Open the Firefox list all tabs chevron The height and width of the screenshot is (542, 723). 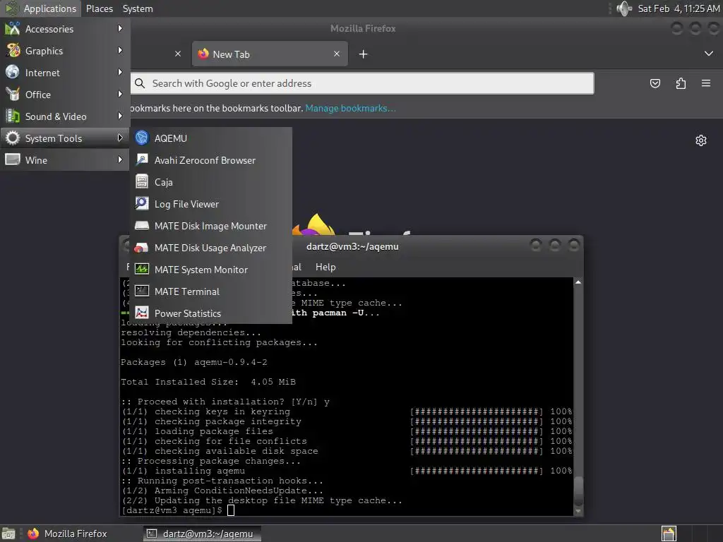click(x=709, y=54)
